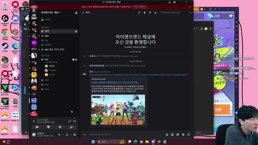Join the CH4 voice channel
The height and width of the screenshot is (145, 258).
click(x=59, y=89)
